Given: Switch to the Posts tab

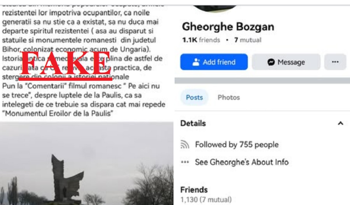Looking at the screenshot, I should pyautogui.click(x=194, y=97).
